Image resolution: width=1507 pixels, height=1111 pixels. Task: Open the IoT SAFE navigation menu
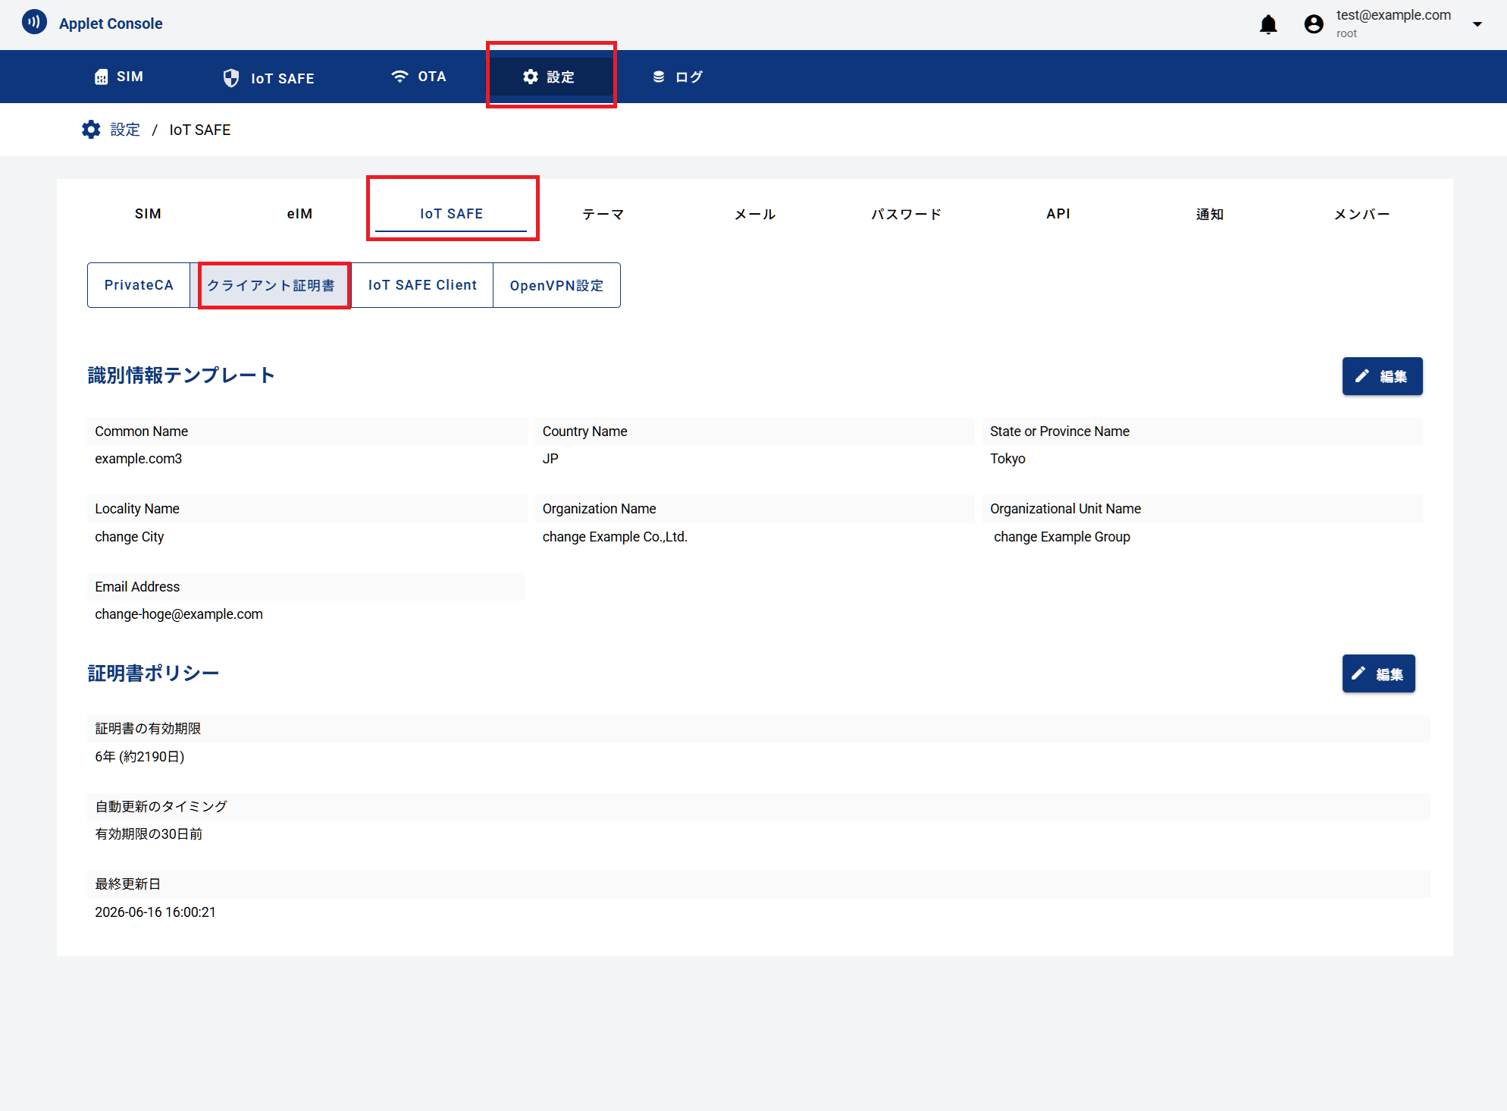click(x=269, y=77)
